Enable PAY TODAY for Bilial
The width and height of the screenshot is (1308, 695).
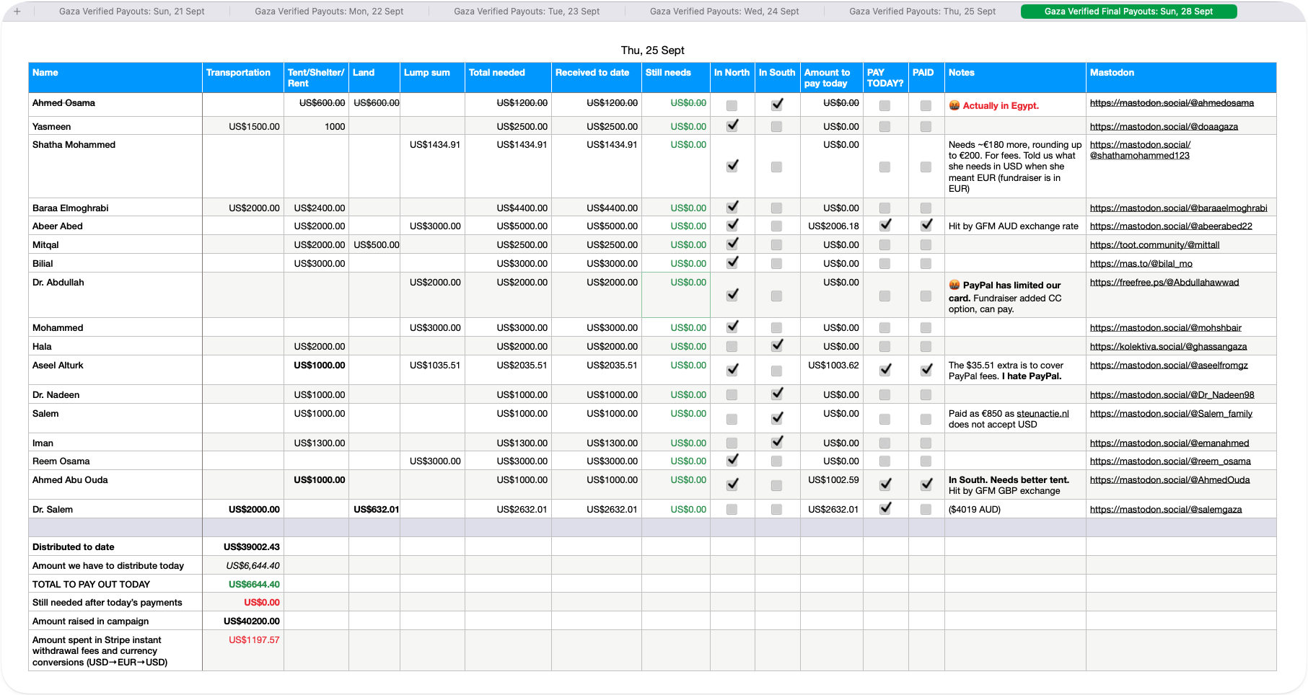(885, 263)
